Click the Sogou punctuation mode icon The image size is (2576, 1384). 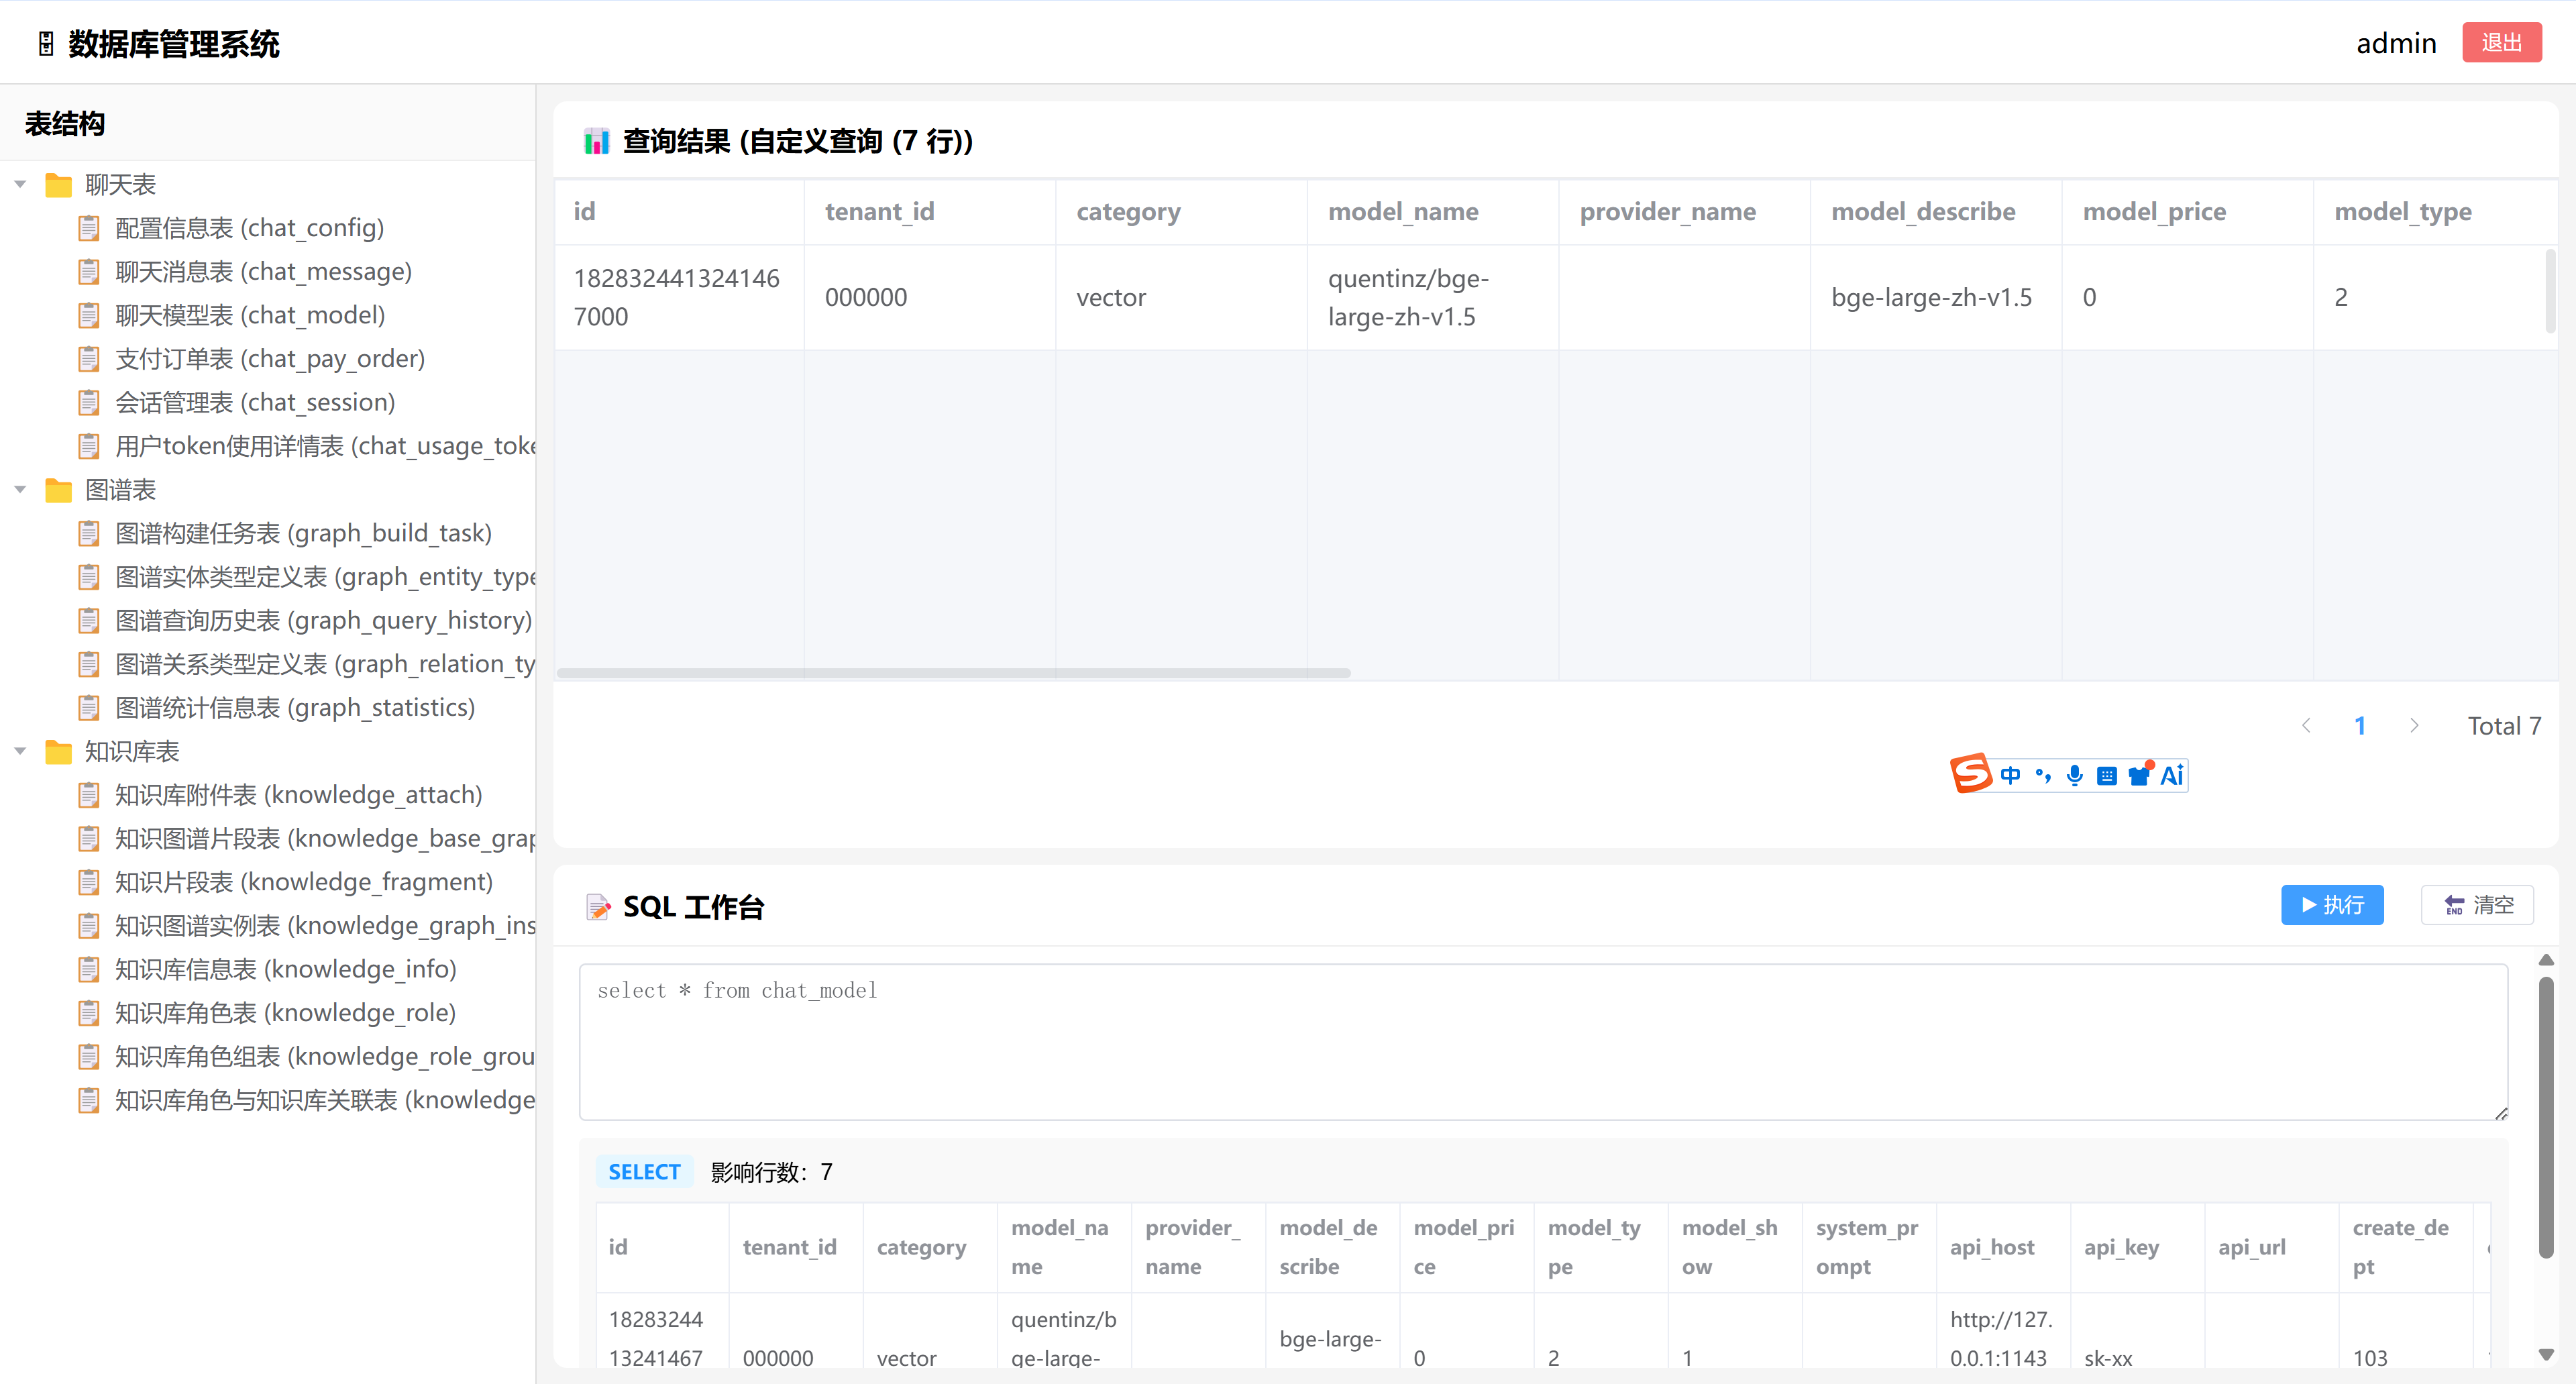tap(2043, 775)
